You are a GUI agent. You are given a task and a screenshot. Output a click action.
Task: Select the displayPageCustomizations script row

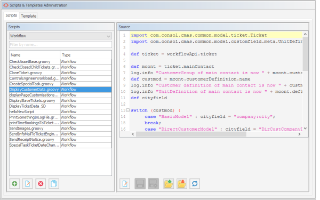pos(60,95)
